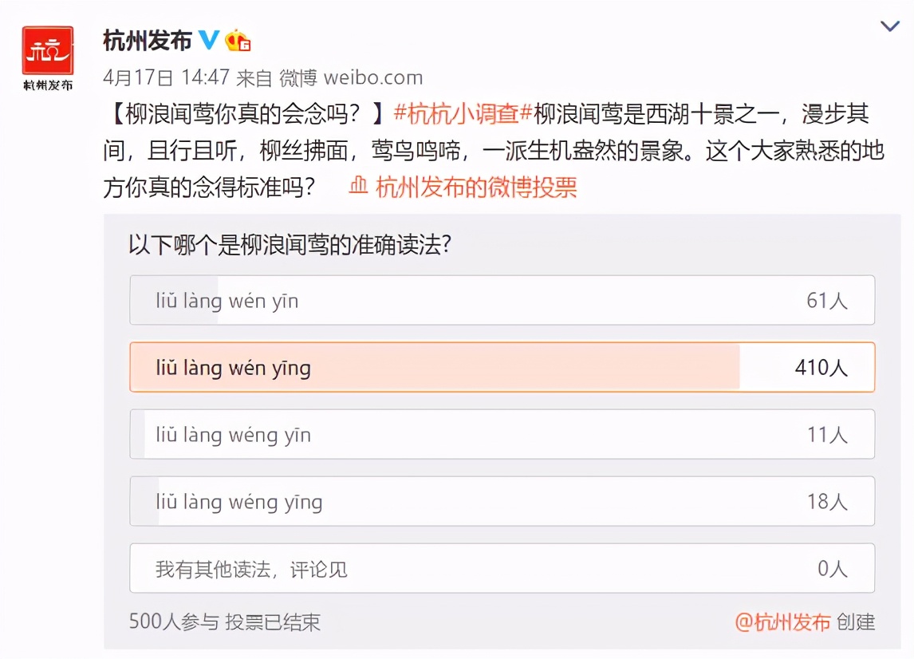
Task: Collapse the post with the top-right chevron
Action: [x=890, y=25]
